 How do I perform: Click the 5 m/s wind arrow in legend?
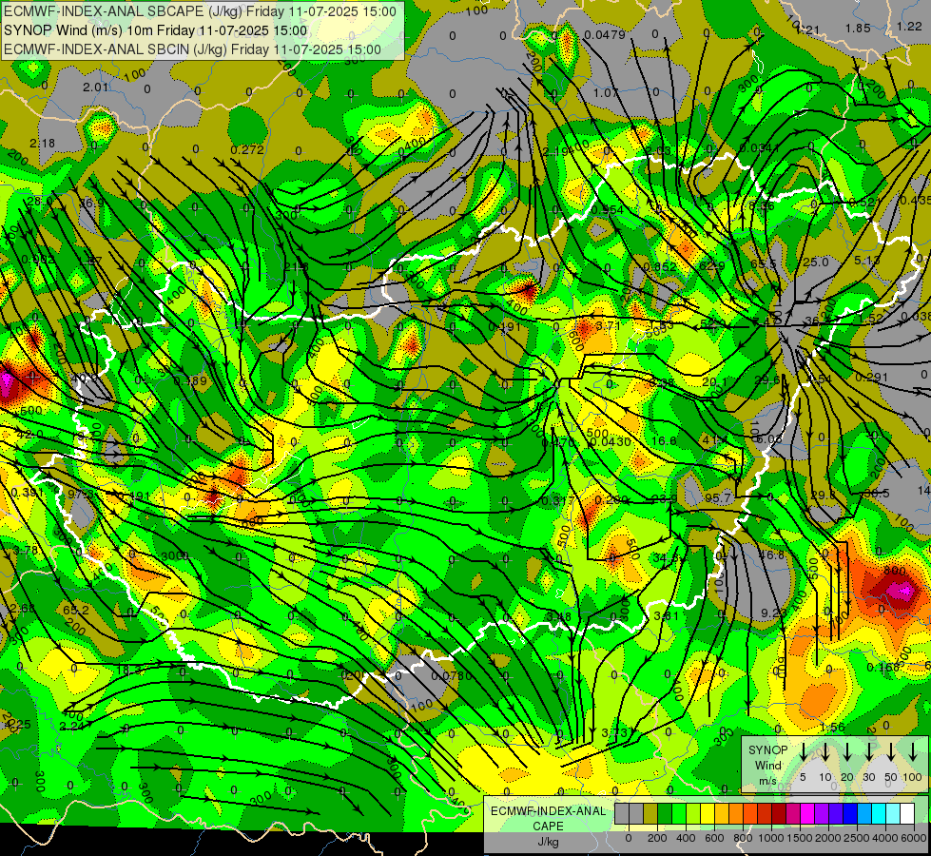(803, 751)
